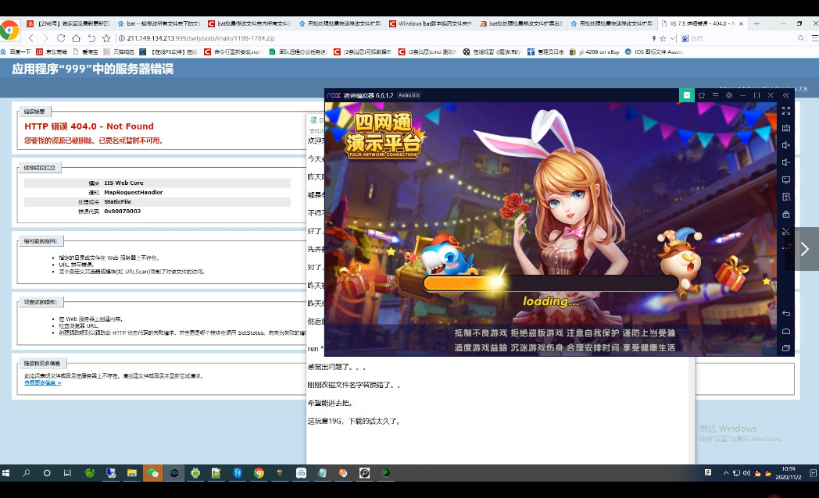Open volume control in system tray
Viewport: 819px width, 498px height.
pos(746,473)
